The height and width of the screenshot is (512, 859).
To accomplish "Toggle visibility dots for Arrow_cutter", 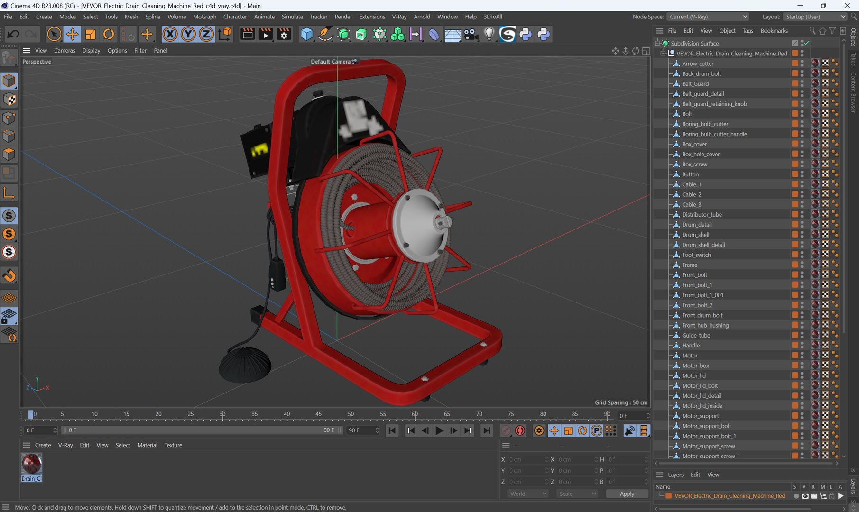I will coord(802,63).
